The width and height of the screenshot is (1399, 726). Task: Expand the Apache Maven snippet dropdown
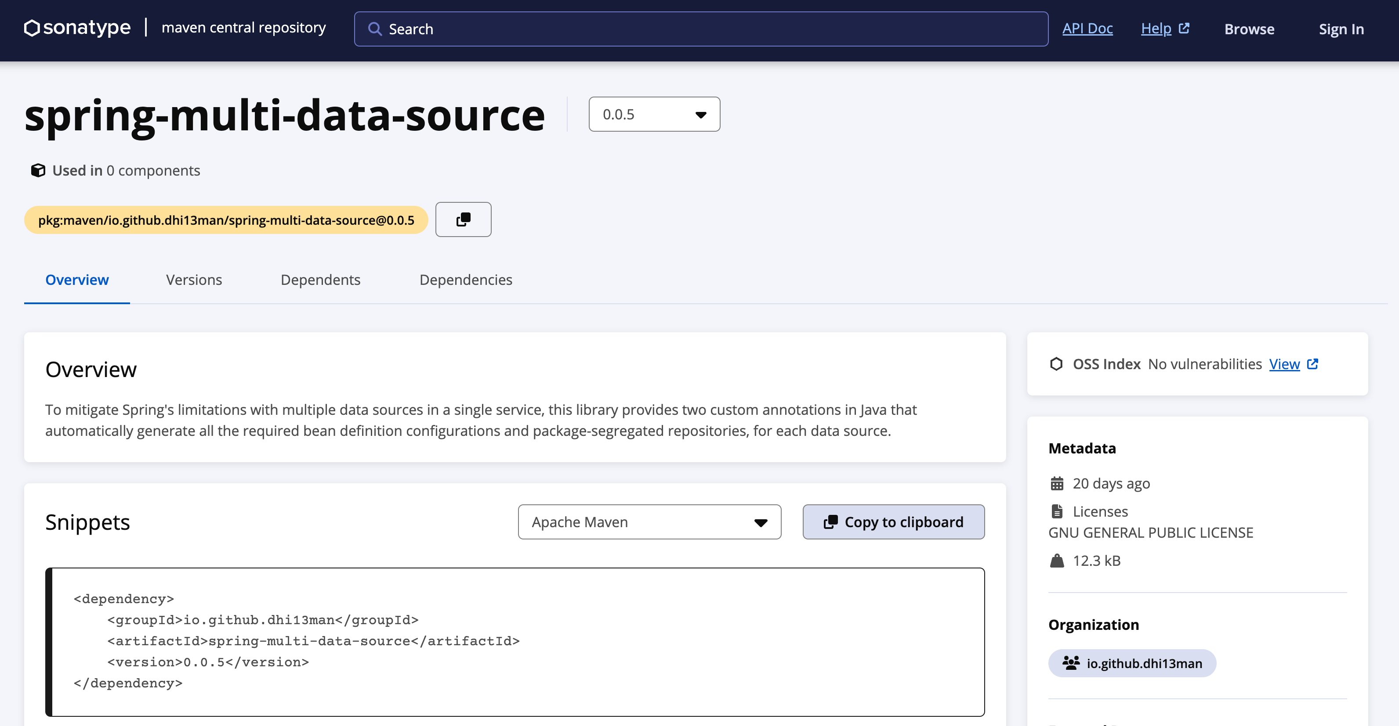click(649, 522)
